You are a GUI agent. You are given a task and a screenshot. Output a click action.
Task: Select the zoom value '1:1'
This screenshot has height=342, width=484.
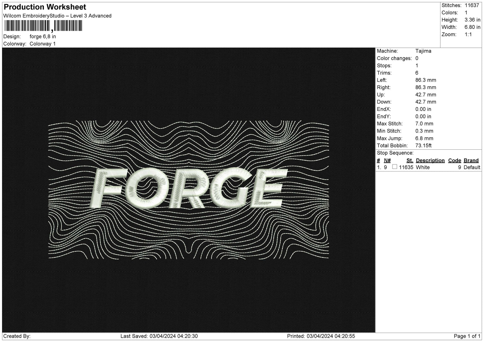468,35
